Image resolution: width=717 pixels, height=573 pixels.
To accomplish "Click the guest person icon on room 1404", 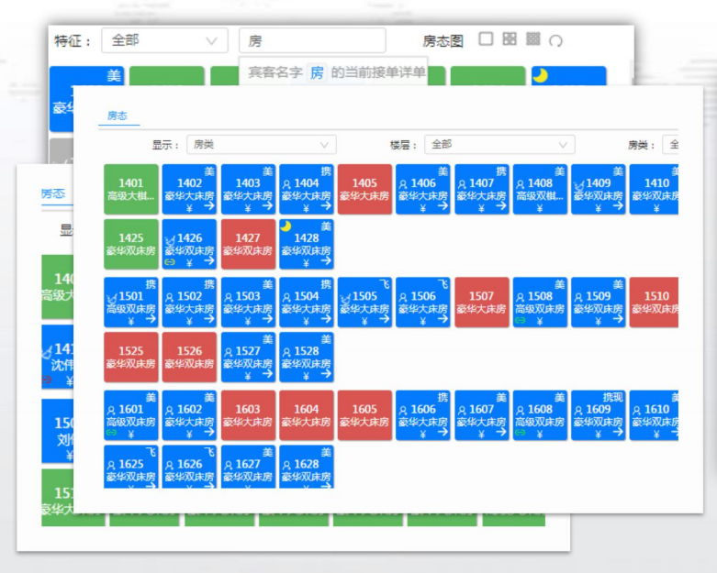I will [x=286, y=183].
